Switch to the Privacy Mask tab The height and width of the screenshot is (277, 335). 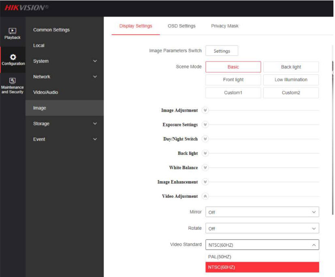[x=224, y=26]
